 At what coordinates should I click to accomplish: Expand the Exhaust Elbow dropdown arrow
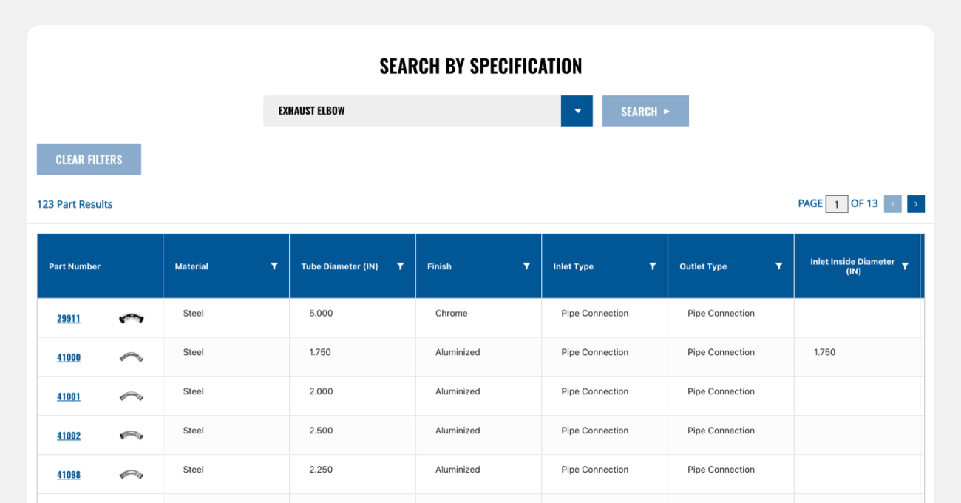(x=577, y=111)
